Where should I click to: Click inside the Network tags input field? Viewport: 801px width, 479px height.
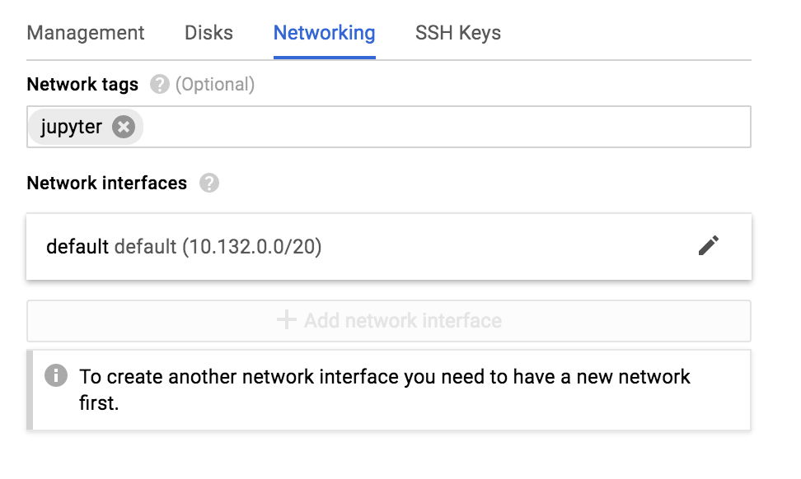445,128
